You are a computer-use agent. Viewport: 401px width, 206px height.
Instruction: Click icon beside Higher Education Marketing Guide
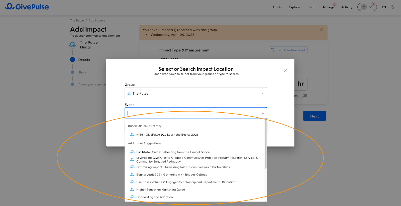tap(132, 189)
